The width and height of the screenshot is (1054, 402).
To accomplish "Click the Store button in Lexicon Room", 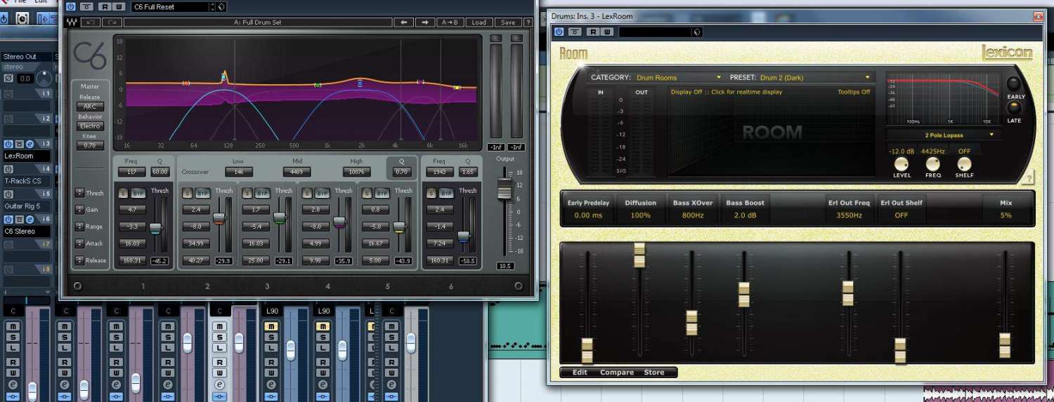I will pyautogui.click(x=653, y=373).
